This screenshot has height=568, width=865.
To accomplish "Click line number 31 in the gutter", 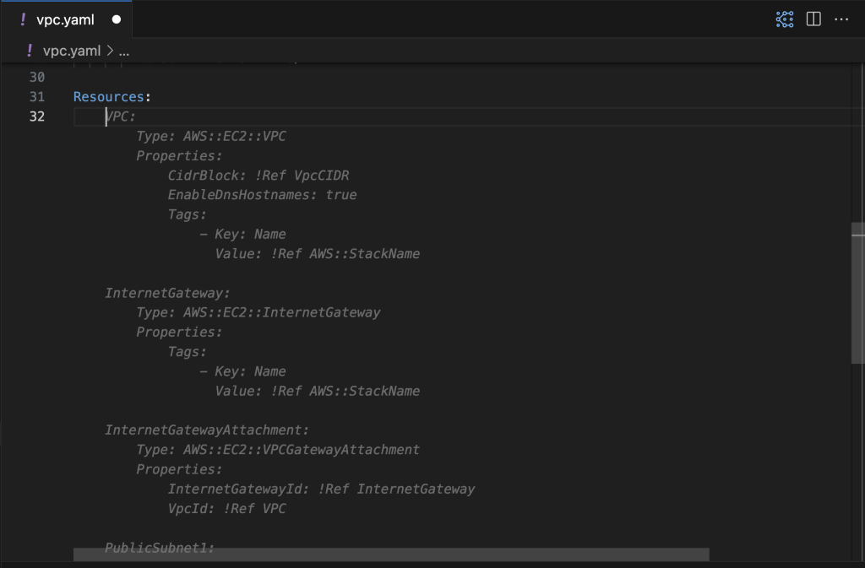I will tap(37, 97).
